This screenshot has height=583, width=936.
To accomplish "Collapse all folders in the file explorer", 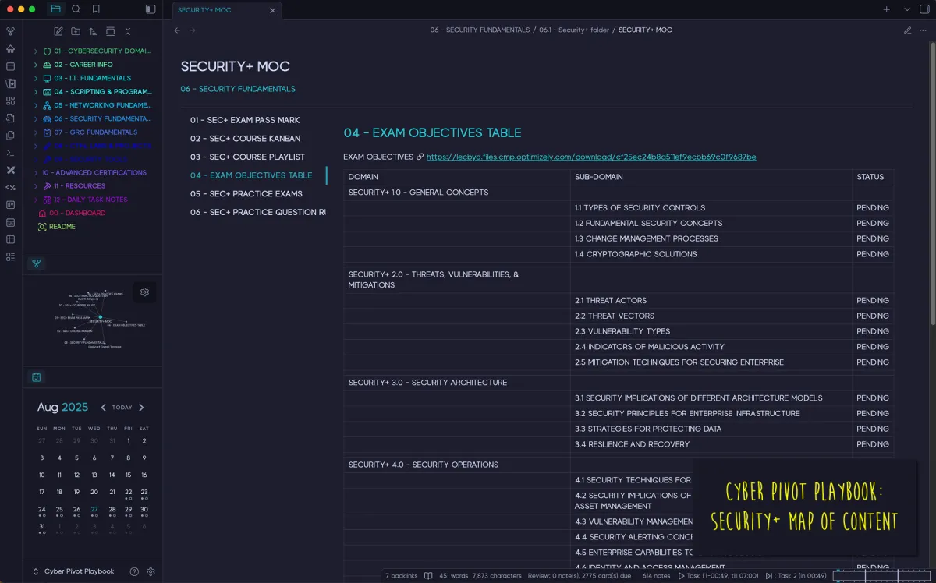I will point(128,31).
